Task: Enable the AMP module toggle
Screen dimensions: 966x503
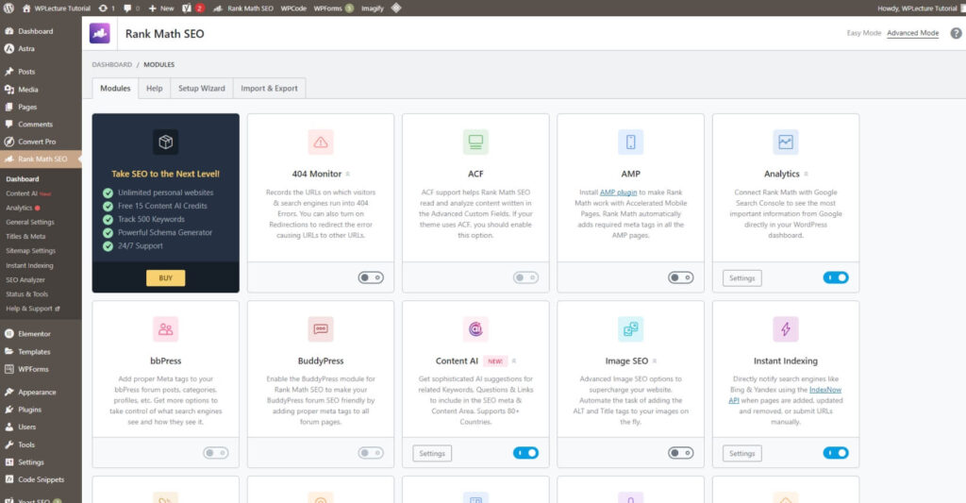Action: pos(681,278)
